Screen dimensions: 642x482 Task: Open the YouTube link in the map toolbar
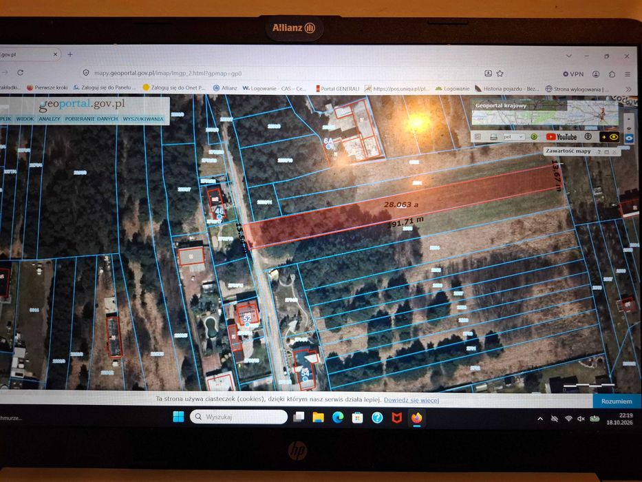(561, 137)
